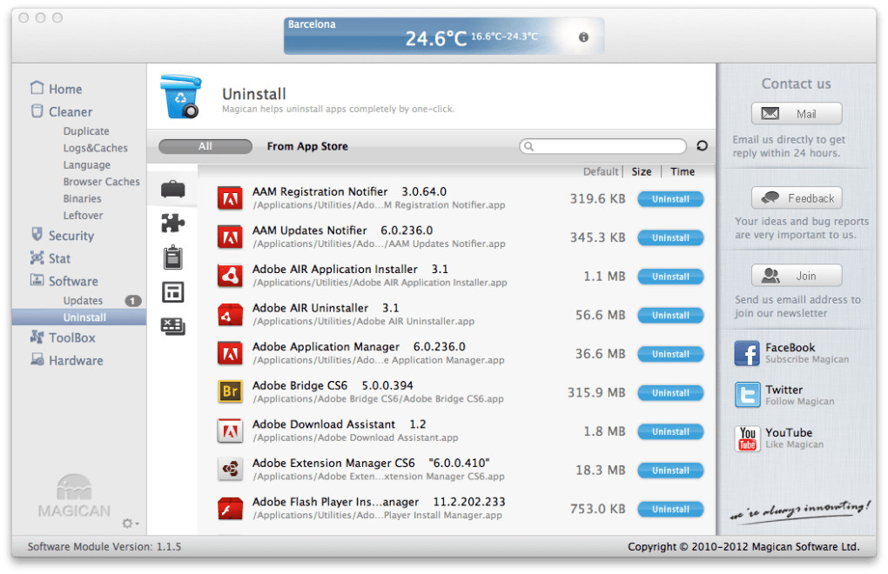Open the Cleaner section
Image resolution: width=888 pixels, height=574 pixels.
coord(62,111)
